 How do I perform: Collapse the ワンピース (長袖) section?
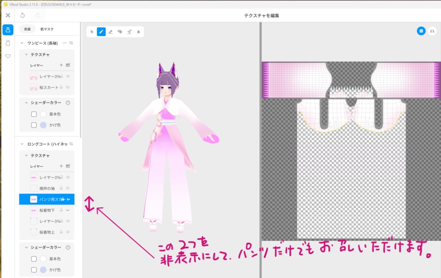point(22,44)
